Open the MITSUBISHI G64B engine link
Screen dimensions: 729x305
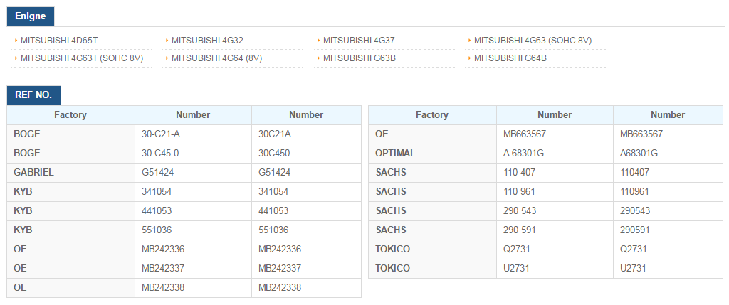(510, 58)
